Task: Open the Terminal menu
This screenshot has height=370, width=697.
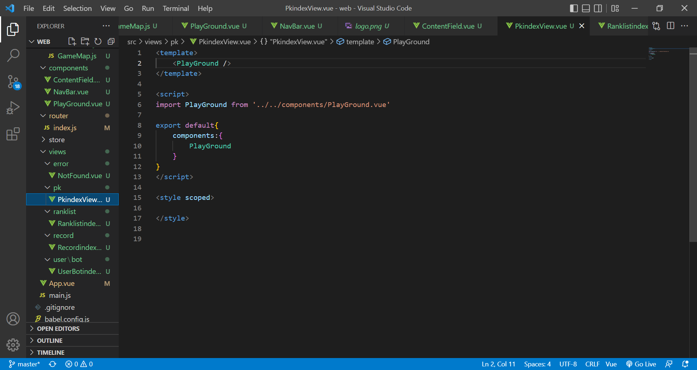Action: pyautogui.click(x=176, y=8)
